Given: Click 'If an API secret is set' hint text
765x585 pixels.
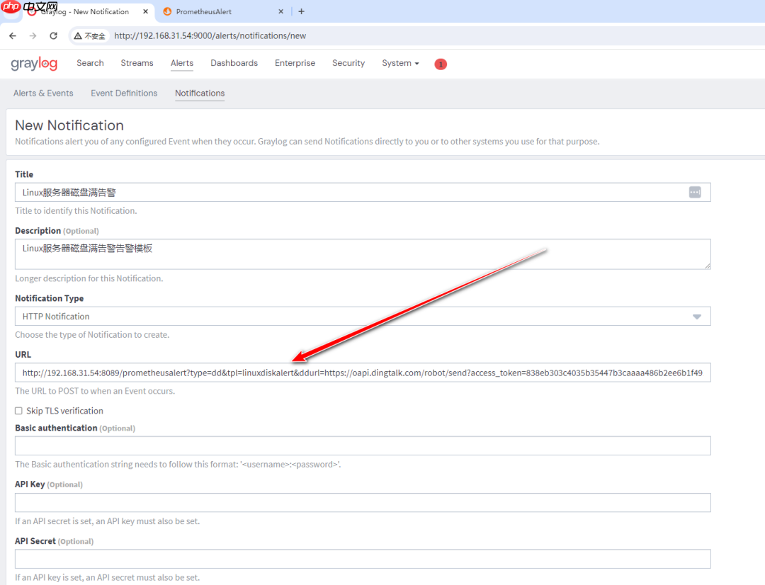Looking at the screenshot, I should (108, 521).
